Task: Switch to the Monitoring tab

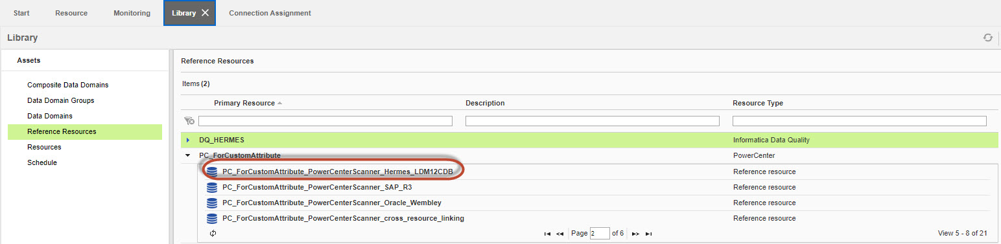Action: (x=132, y=13)
